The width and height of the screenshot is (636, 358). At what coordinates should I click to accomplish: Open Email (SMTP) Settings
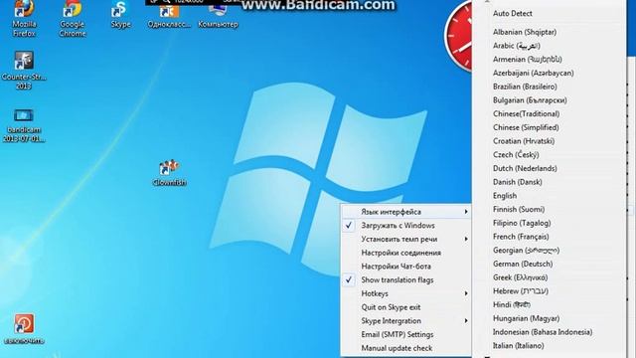click(406, 334)
